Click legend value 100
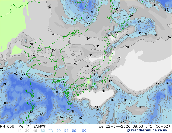172x133 pixels. point(83,131)
